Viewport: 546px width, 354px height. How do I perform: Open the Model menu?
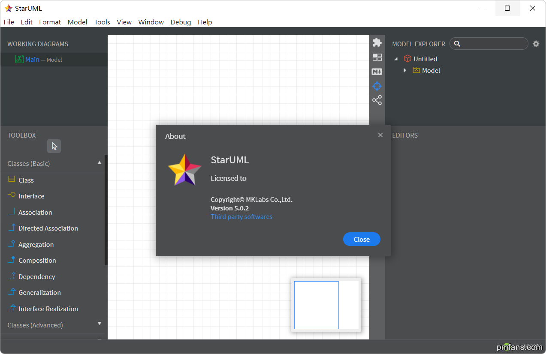tap(77, 22)
